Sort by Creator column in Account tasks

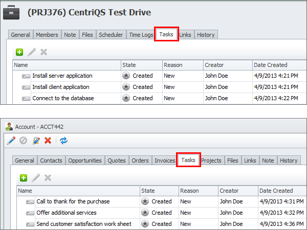[x=238, y=191]
